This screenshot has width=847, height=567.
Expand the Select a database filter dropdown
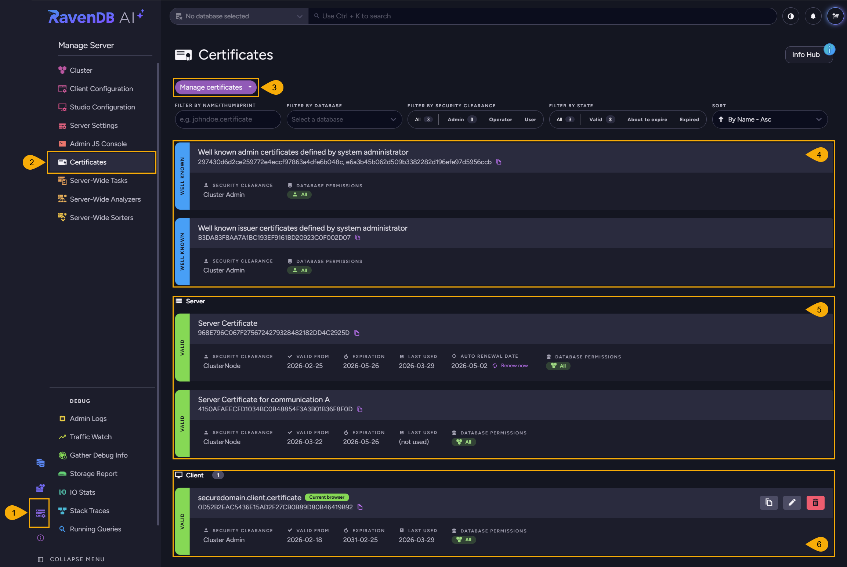click(344, 119)
